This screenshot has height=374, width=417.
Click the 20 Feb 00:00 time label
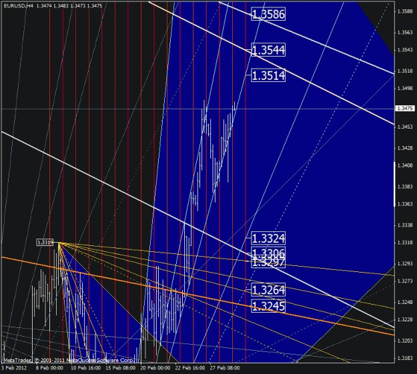click(x=155, y=368)
